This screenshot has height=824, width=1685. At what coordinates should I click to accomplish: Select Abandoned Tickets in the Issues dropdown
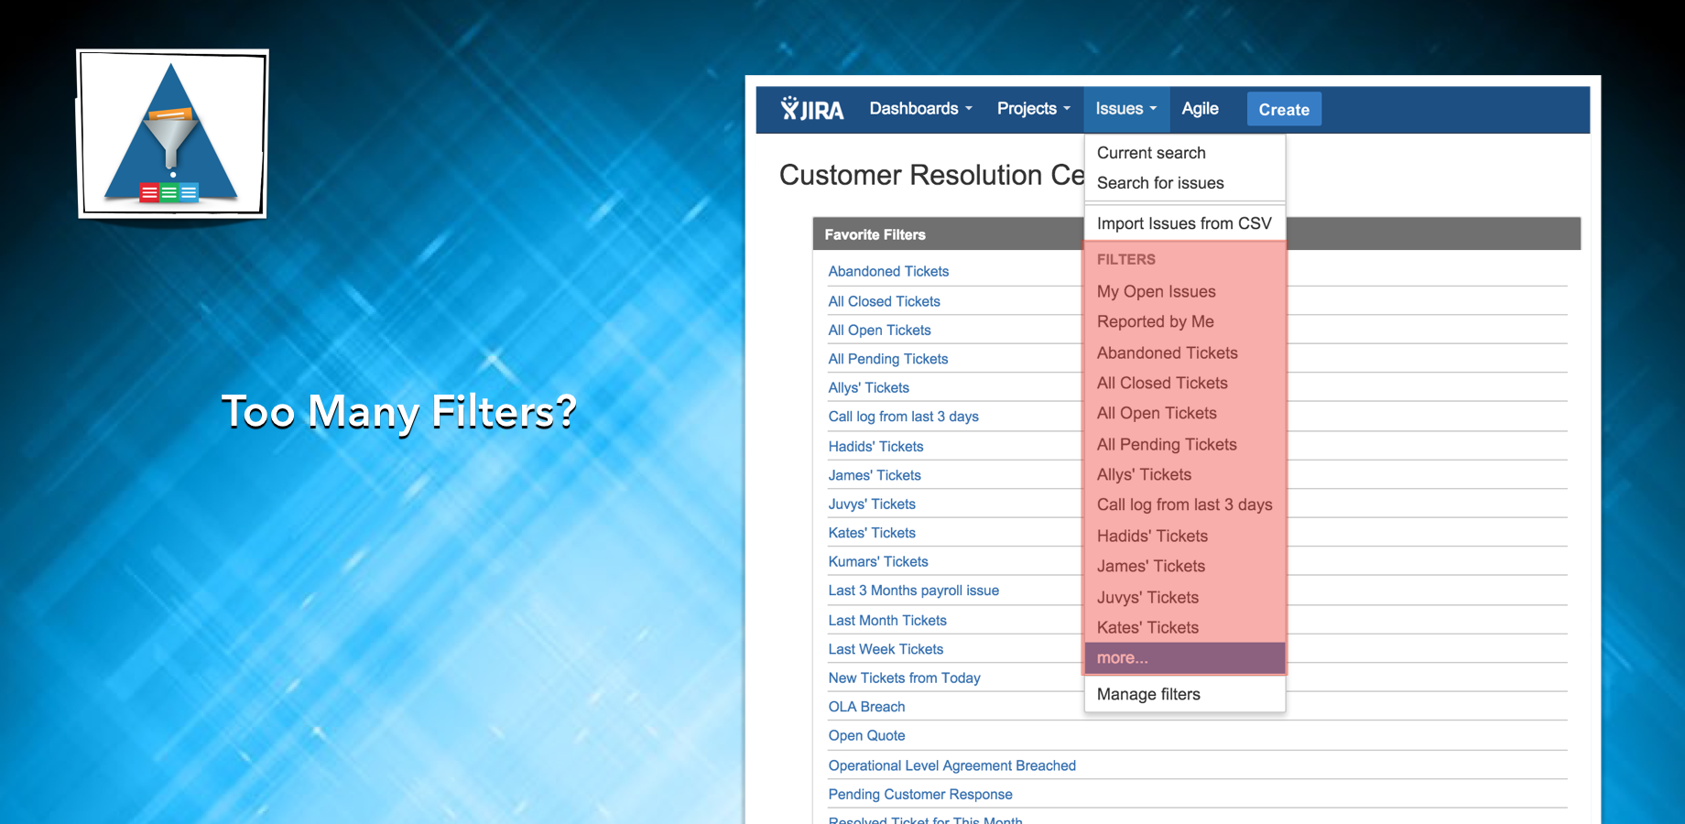1185,352
